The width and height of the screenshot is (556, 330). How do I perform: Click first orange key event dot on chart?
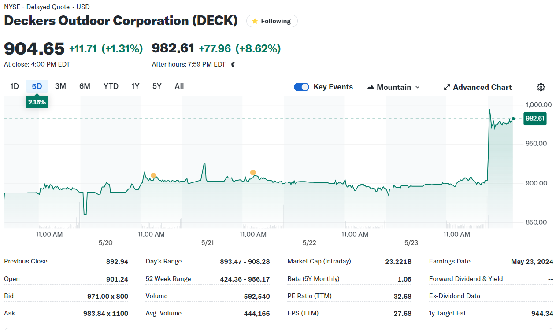[153, 175]
